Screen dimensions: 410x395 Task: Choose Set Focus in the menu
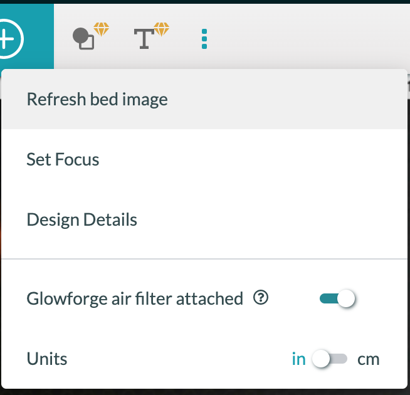click(x=63, y=159)
